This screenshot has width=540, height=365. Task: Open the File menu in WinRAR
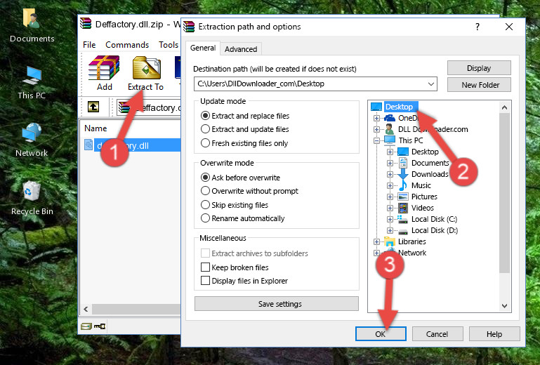click(89, 45)
